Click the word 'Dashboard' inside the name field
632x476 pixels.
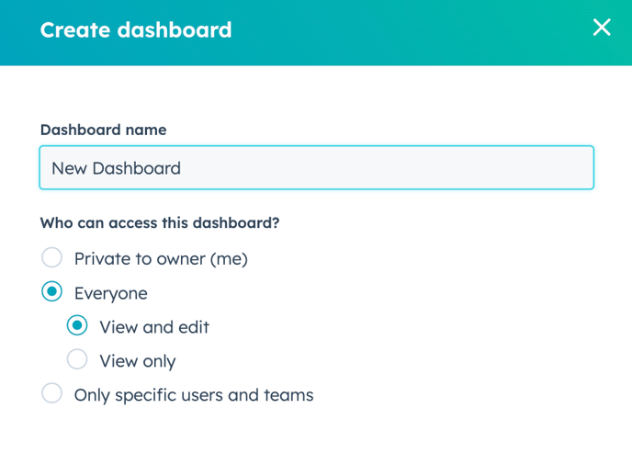pos(136,168)
